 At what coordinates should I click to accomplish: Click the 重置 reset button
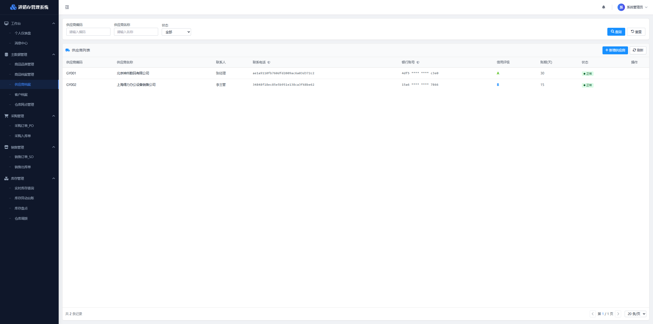point(636,32)
